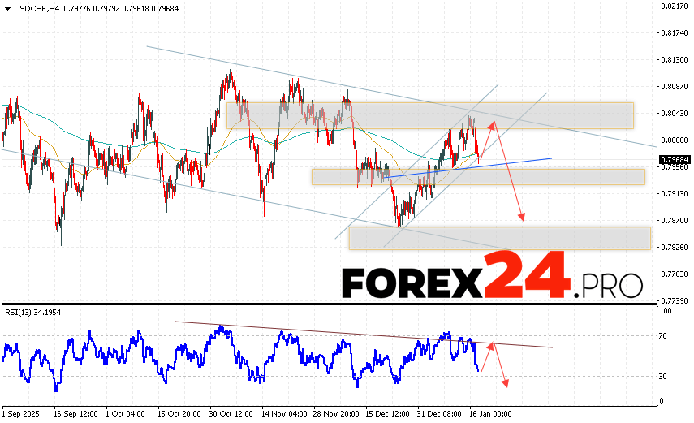Click the red upward arrowhead near 0.8030
694x423 pixels.
point(492,124)
